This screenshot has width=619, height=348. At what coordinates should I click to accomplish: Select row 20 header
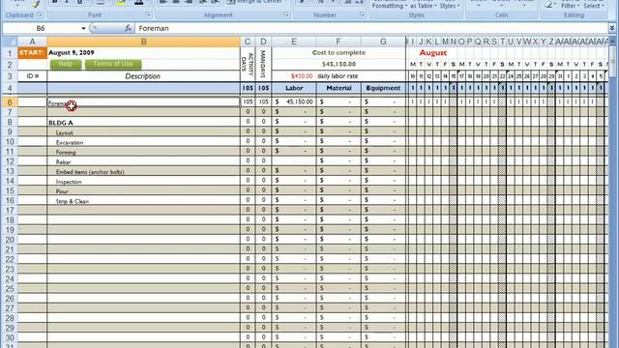[x=10, y=240]
